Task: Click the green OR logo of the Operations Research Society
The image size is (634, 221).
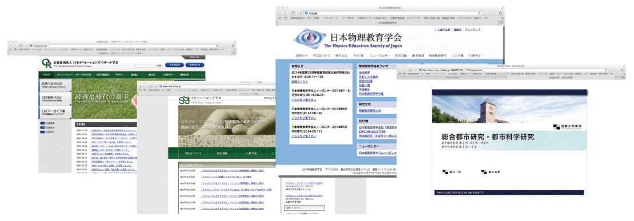Action: click(46, 64)
